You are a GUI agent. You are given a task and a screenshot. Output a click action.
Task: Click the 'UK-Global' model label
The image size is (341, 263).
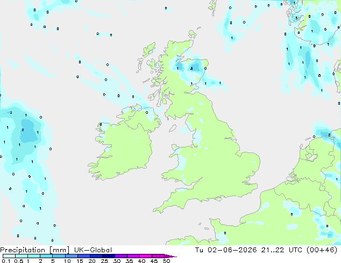pyautogui.click(x=93, y=250)
